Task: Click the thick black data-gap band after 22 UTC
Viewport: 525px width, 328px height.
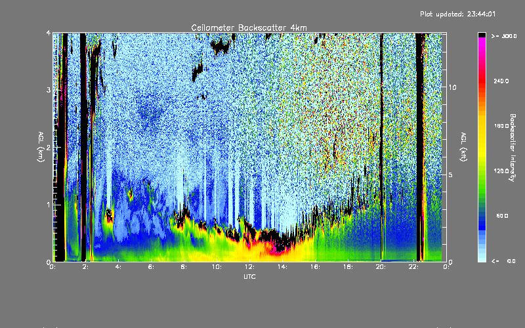Action: pyautogui.click(x=419, y=147)
